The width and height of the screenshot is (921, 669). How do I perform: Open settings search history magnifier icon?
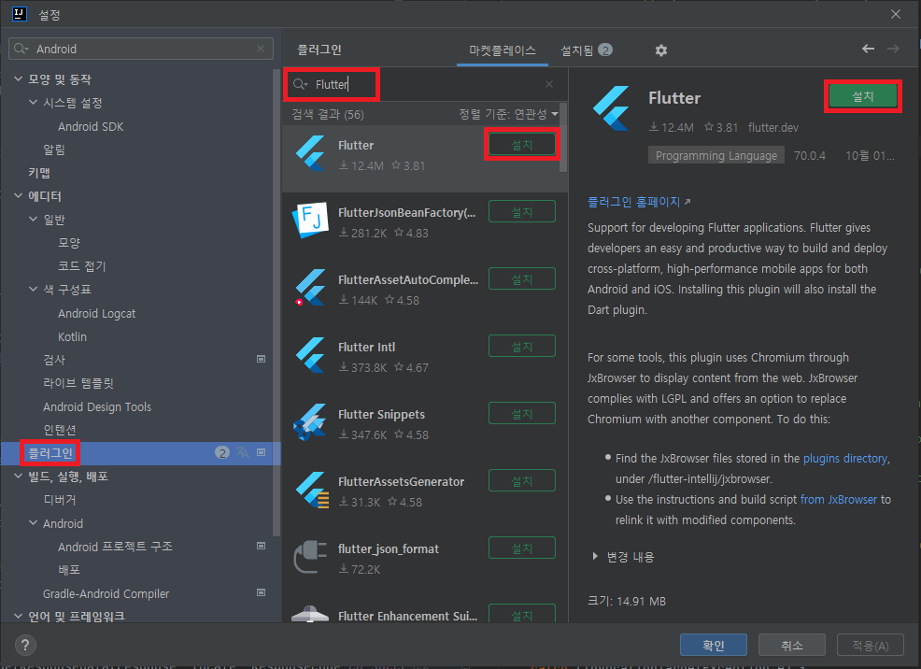pyautogui.click(x=21, y=49)
